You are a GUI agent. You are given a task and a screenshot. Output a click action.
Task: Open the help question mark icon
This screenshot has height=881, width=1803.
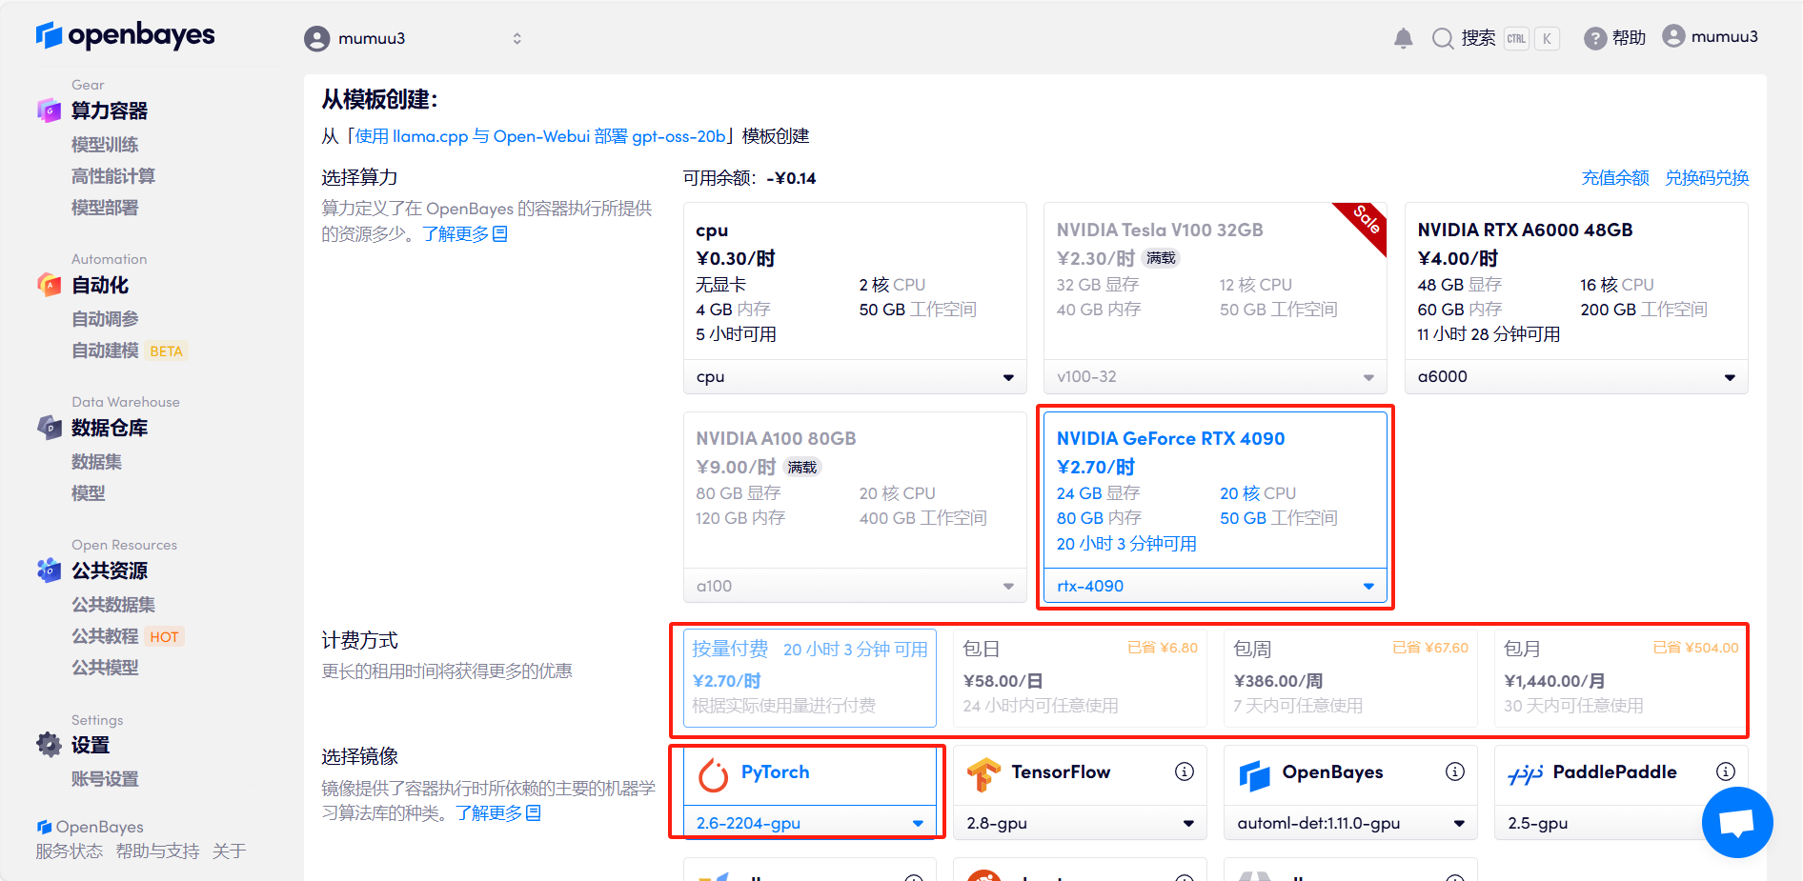coord(1594,38)
